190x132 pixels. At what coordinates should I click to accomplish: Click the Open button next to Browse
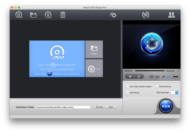pos(111,107)
